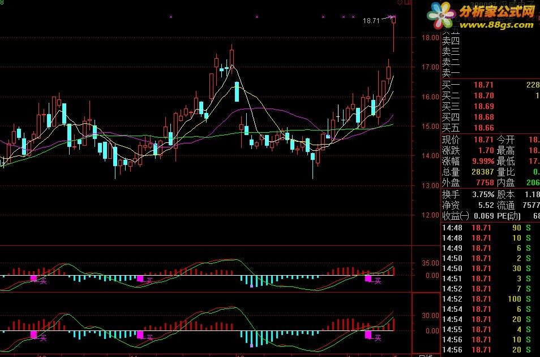Click the 卖三 ask row label
This screenshot has height=357, width=540.
[x=451, y=51]
